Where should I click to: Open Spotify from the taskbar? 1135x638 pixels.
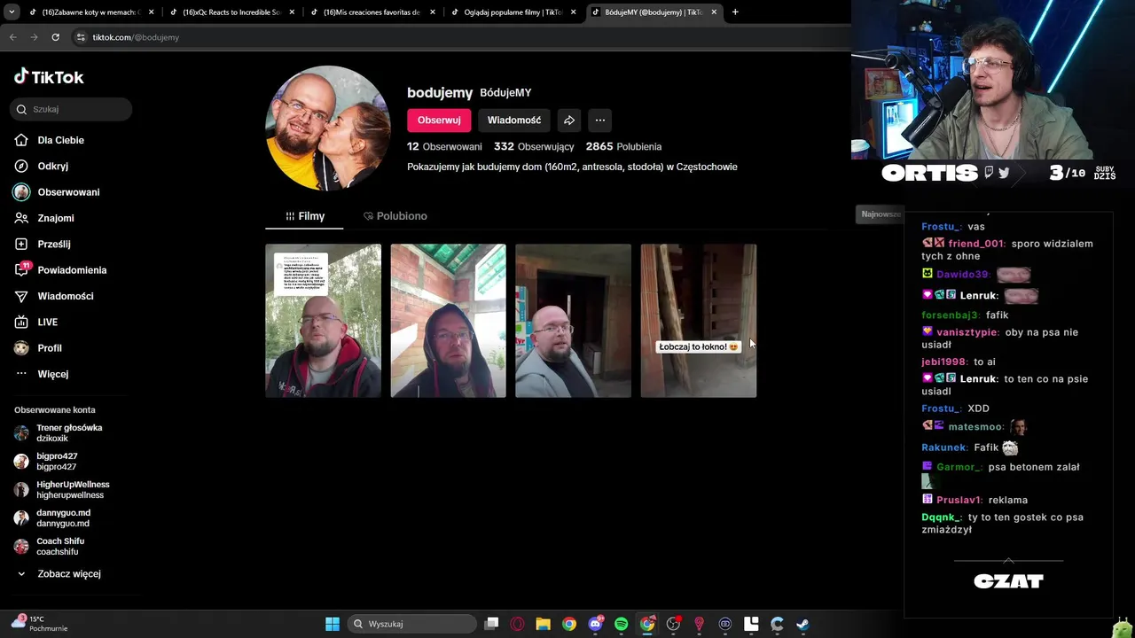pyautogui.click(x=622, y=624)
